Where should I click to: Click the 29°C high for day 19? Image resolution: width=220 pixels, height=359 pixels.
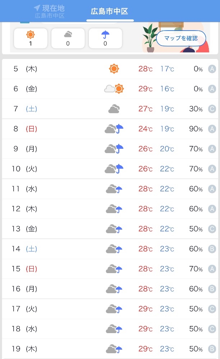click(x=145, y=349)
